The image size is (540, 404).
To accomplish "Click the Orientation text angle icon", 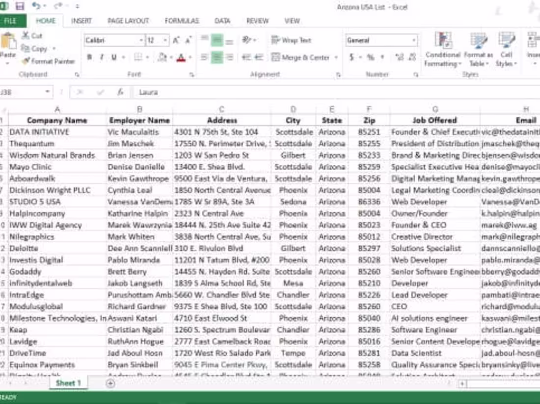I will pyautogui.click(x=246, y=40).
